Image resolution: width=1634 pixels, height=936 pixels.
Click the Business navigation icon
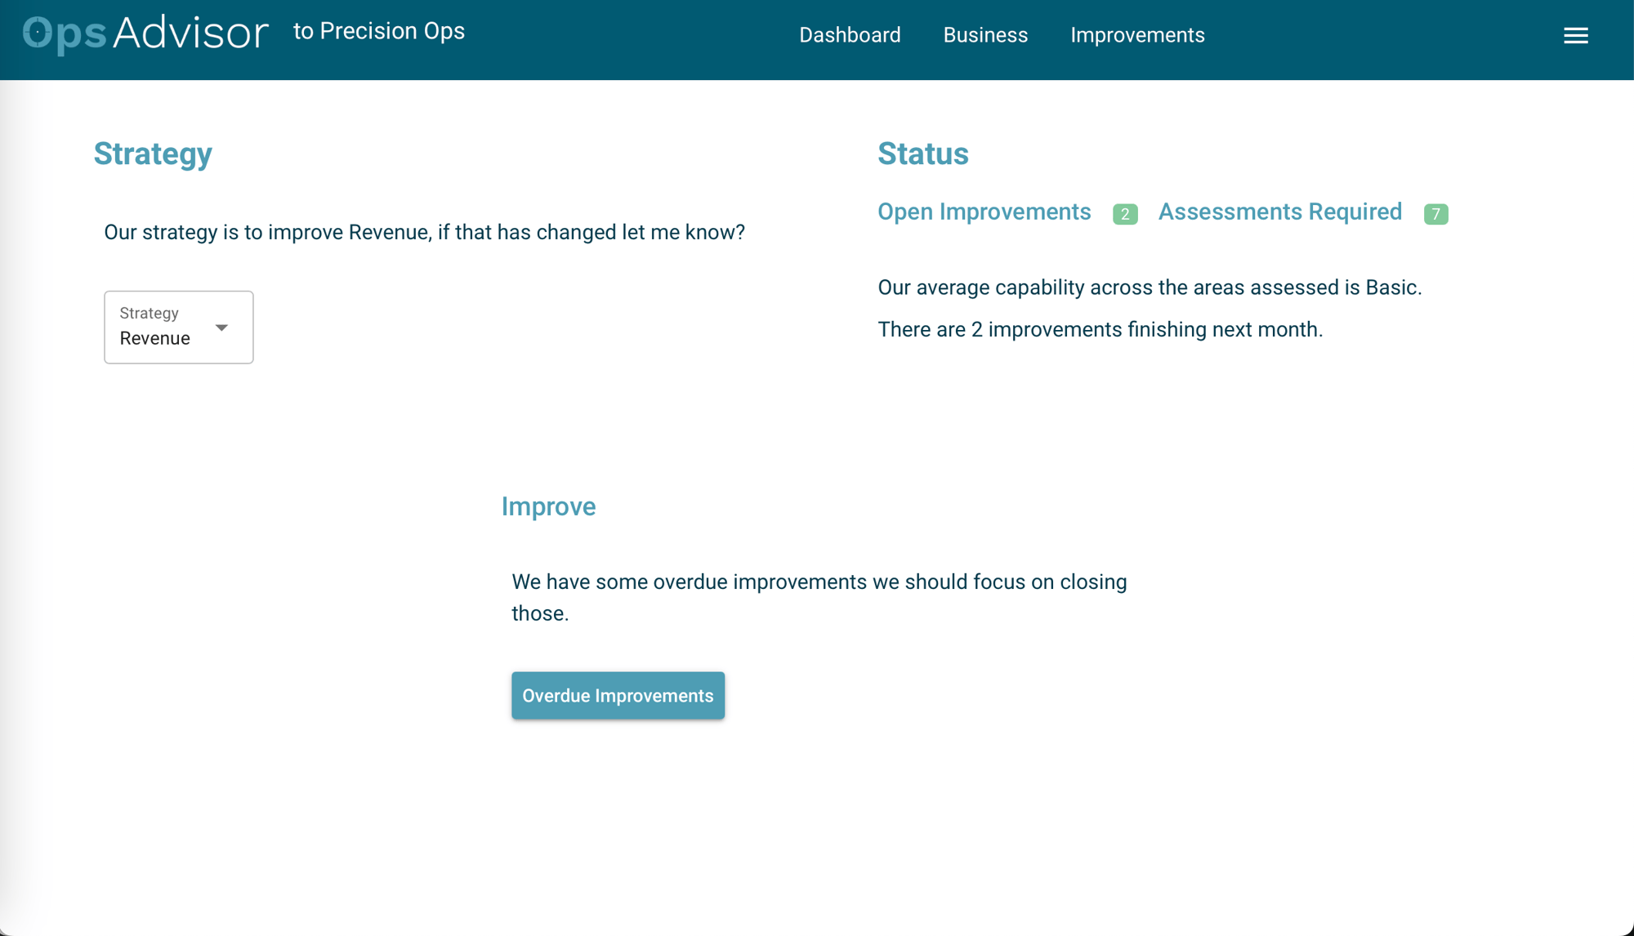pos(985,35)
